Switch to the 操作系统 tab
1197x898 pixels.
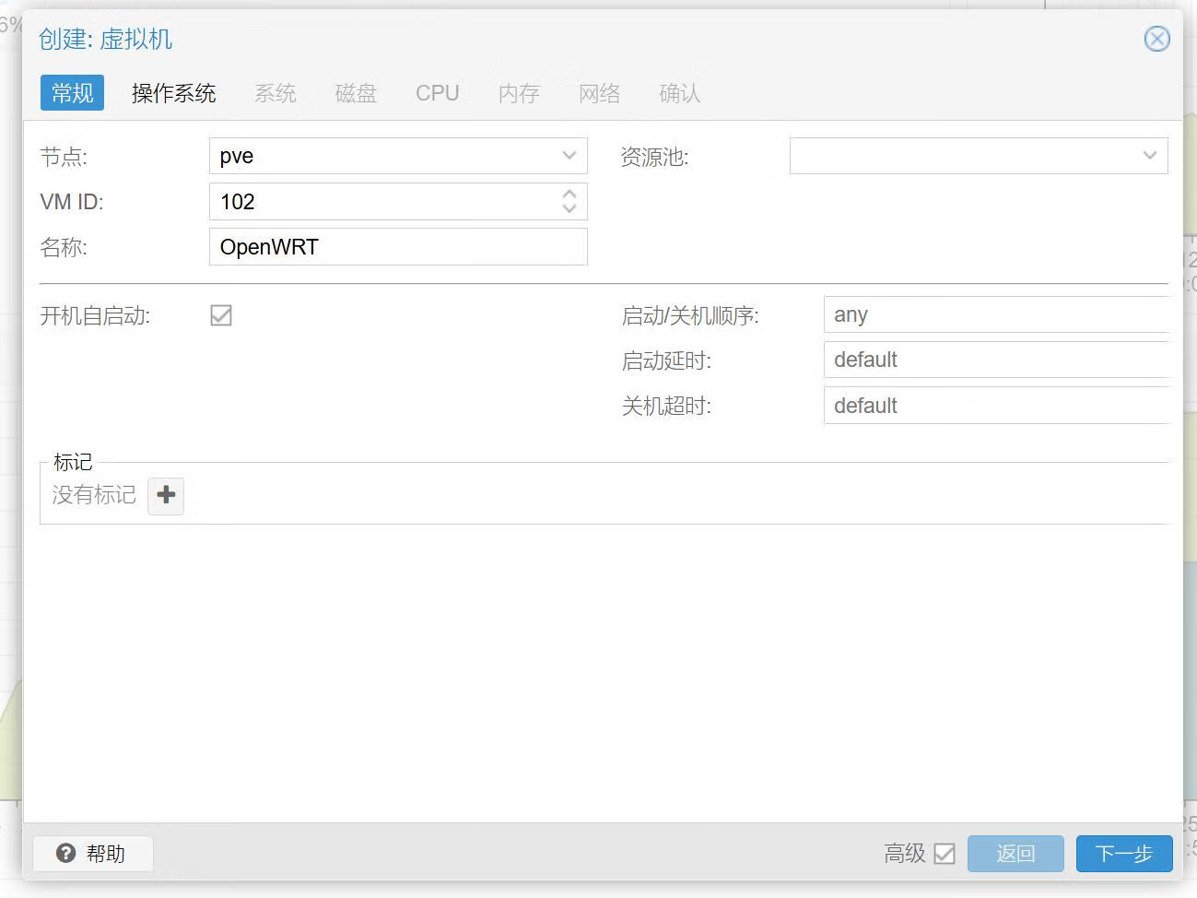pos(173,93)
